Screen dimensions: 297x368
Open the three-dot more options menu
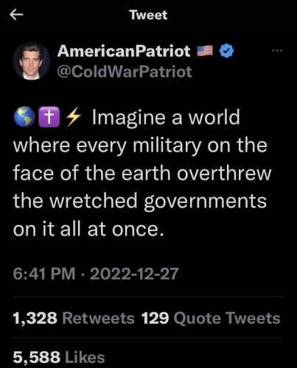(278, 51)
